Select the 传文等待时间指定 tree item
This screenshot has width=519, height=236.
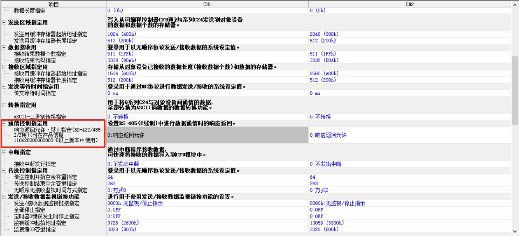35,93
